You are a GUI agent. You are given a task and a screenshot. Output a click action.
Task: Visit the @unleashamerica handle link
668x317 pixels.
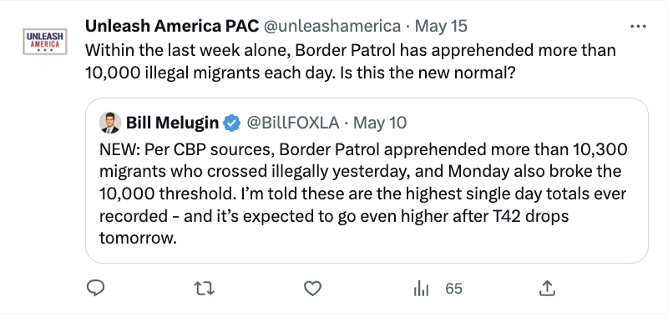[332, 27]
